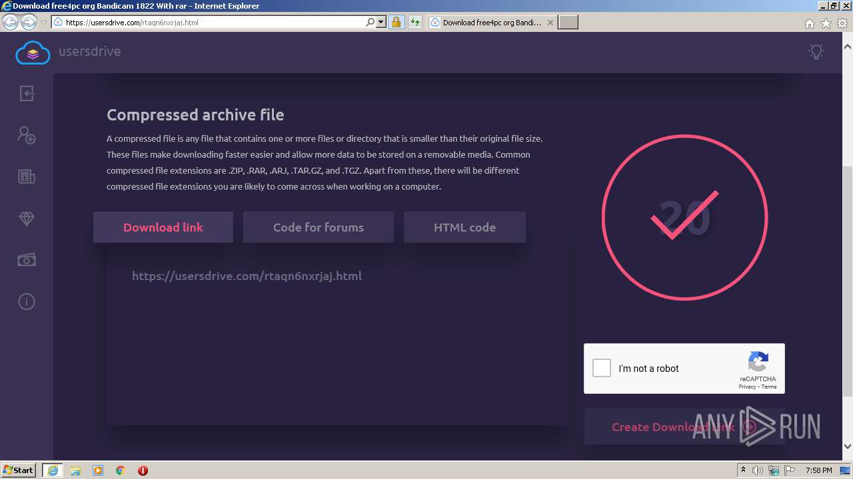The height and width of the screenshot is (479, 853).
Task: Switch to the Code for forums tab
Action: tap(319, 227)
